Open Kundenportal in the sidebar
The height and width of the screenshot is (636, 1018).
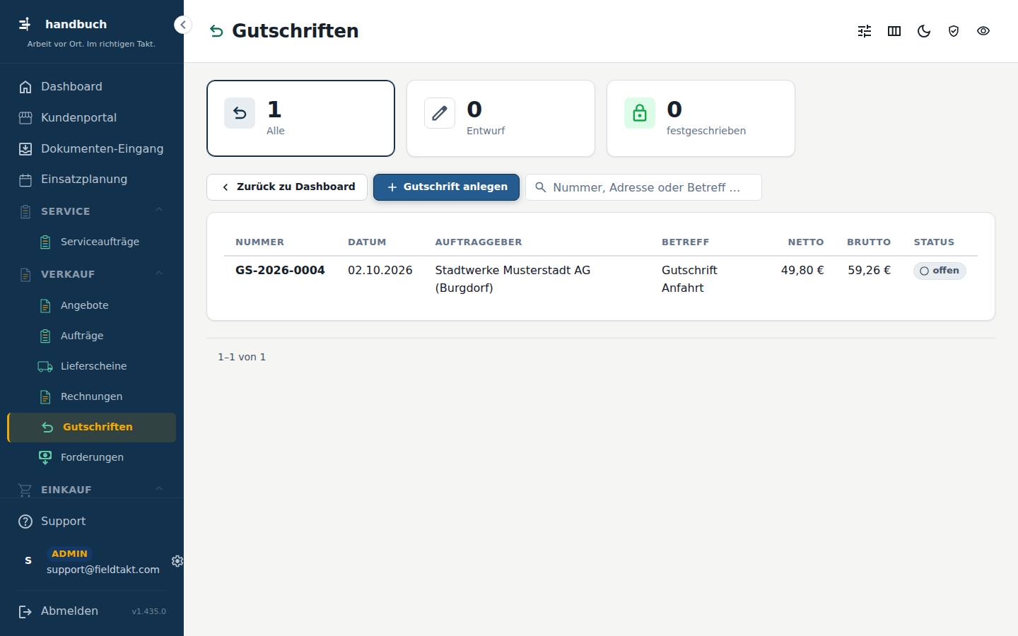click(x=92, y=118)
